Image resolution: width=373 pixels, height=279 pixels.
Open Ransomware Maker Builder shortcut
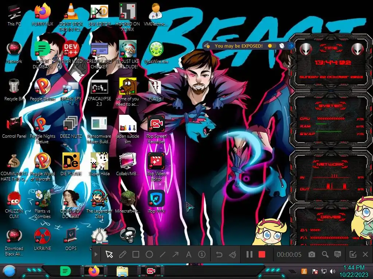99,130
